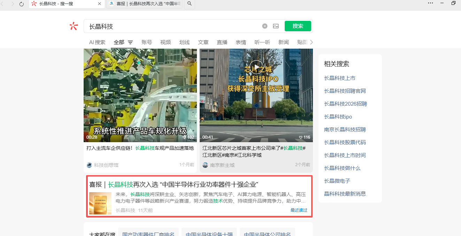
Task: Select the 全部 filter tab
Action: pos(119,42)
